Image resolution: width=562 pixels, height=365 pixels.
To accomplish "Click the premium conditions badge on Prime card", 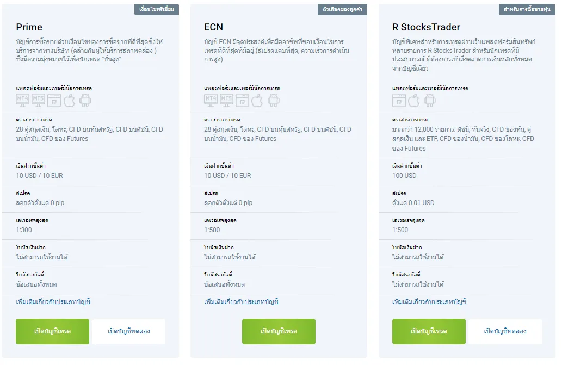I will click(157, 9).
